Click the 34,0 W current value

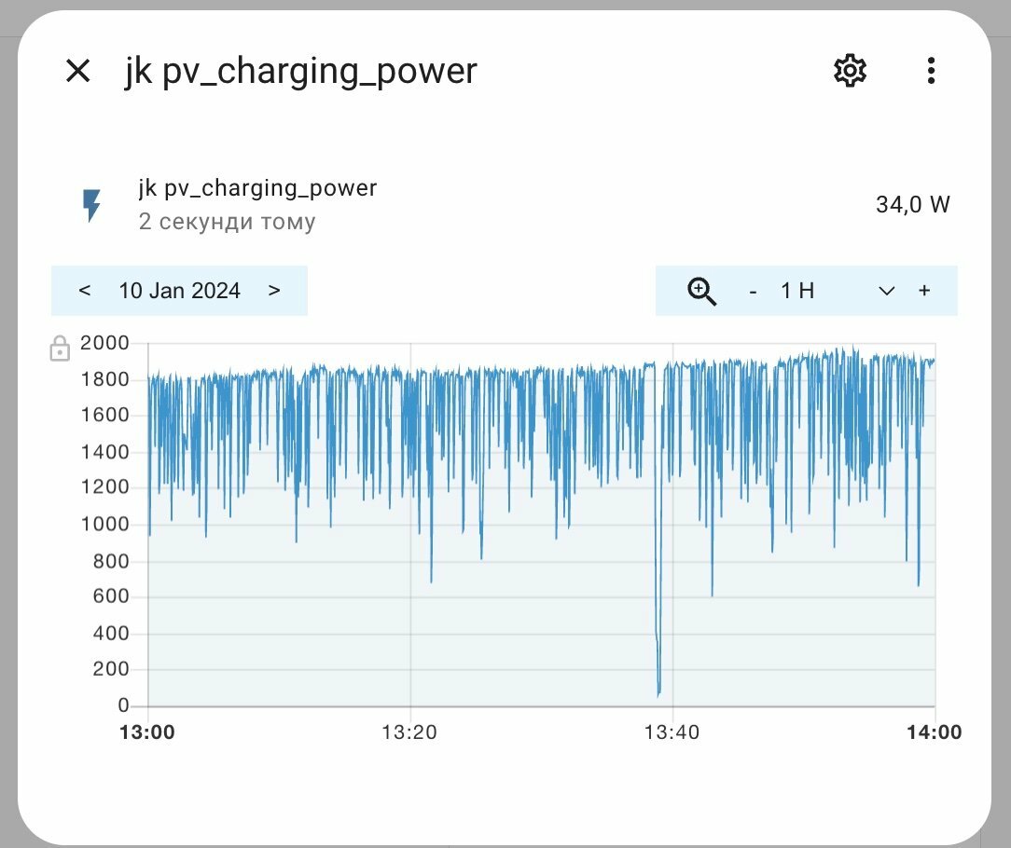(912, 205)
